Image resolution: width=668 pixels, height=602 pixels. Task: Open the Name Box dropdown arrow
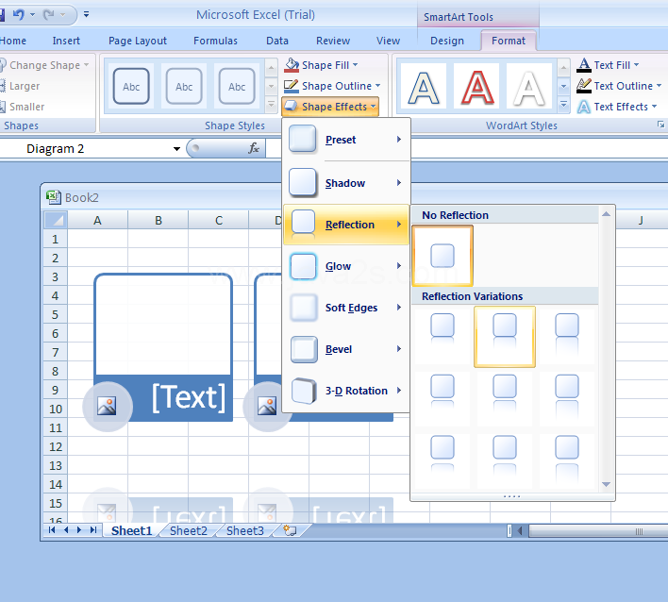point(176,149)
